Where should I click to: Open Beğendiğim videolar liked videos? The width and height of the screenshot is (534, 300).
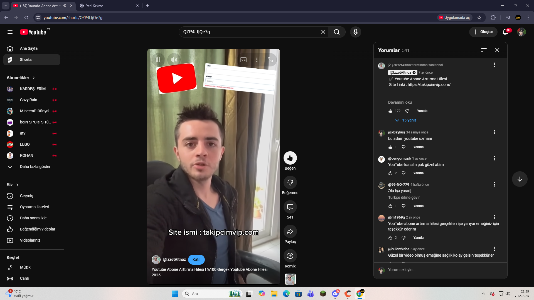(32, 229)
